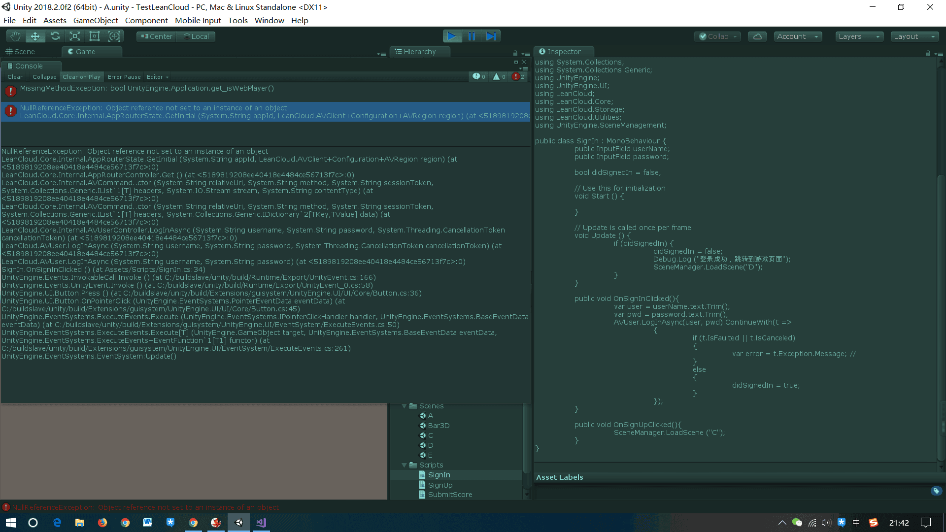This screenshot has width=946, height=532.
Task: Toggle pivot Center mode
Action: (x=156, y=36)
